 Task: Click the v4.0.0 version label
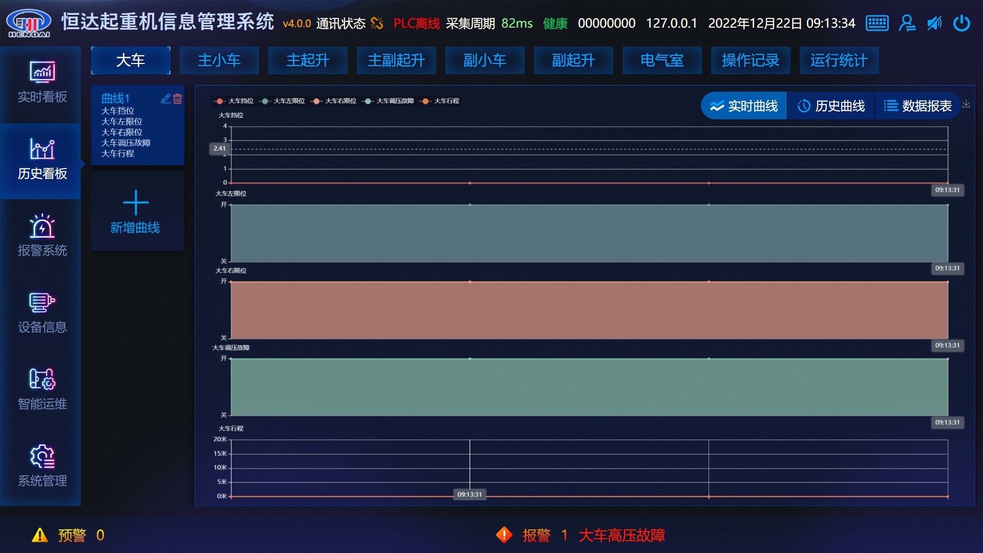point(297,24)
